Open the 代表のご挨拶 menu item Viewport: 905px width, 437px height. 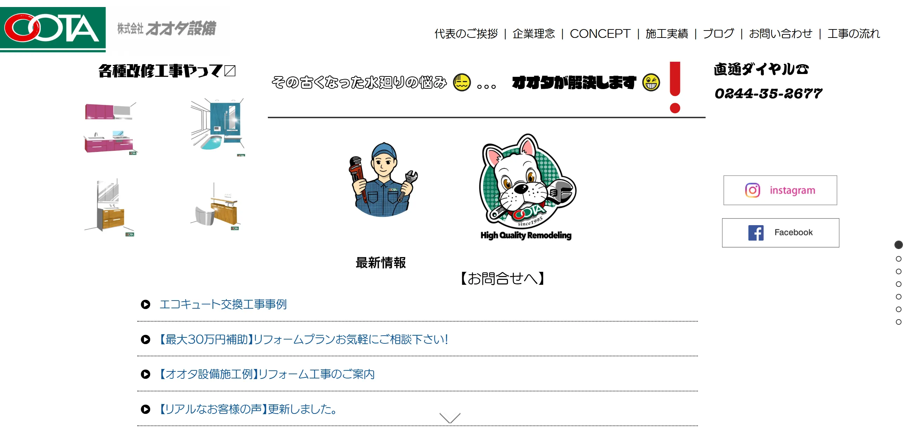[466, 34]
